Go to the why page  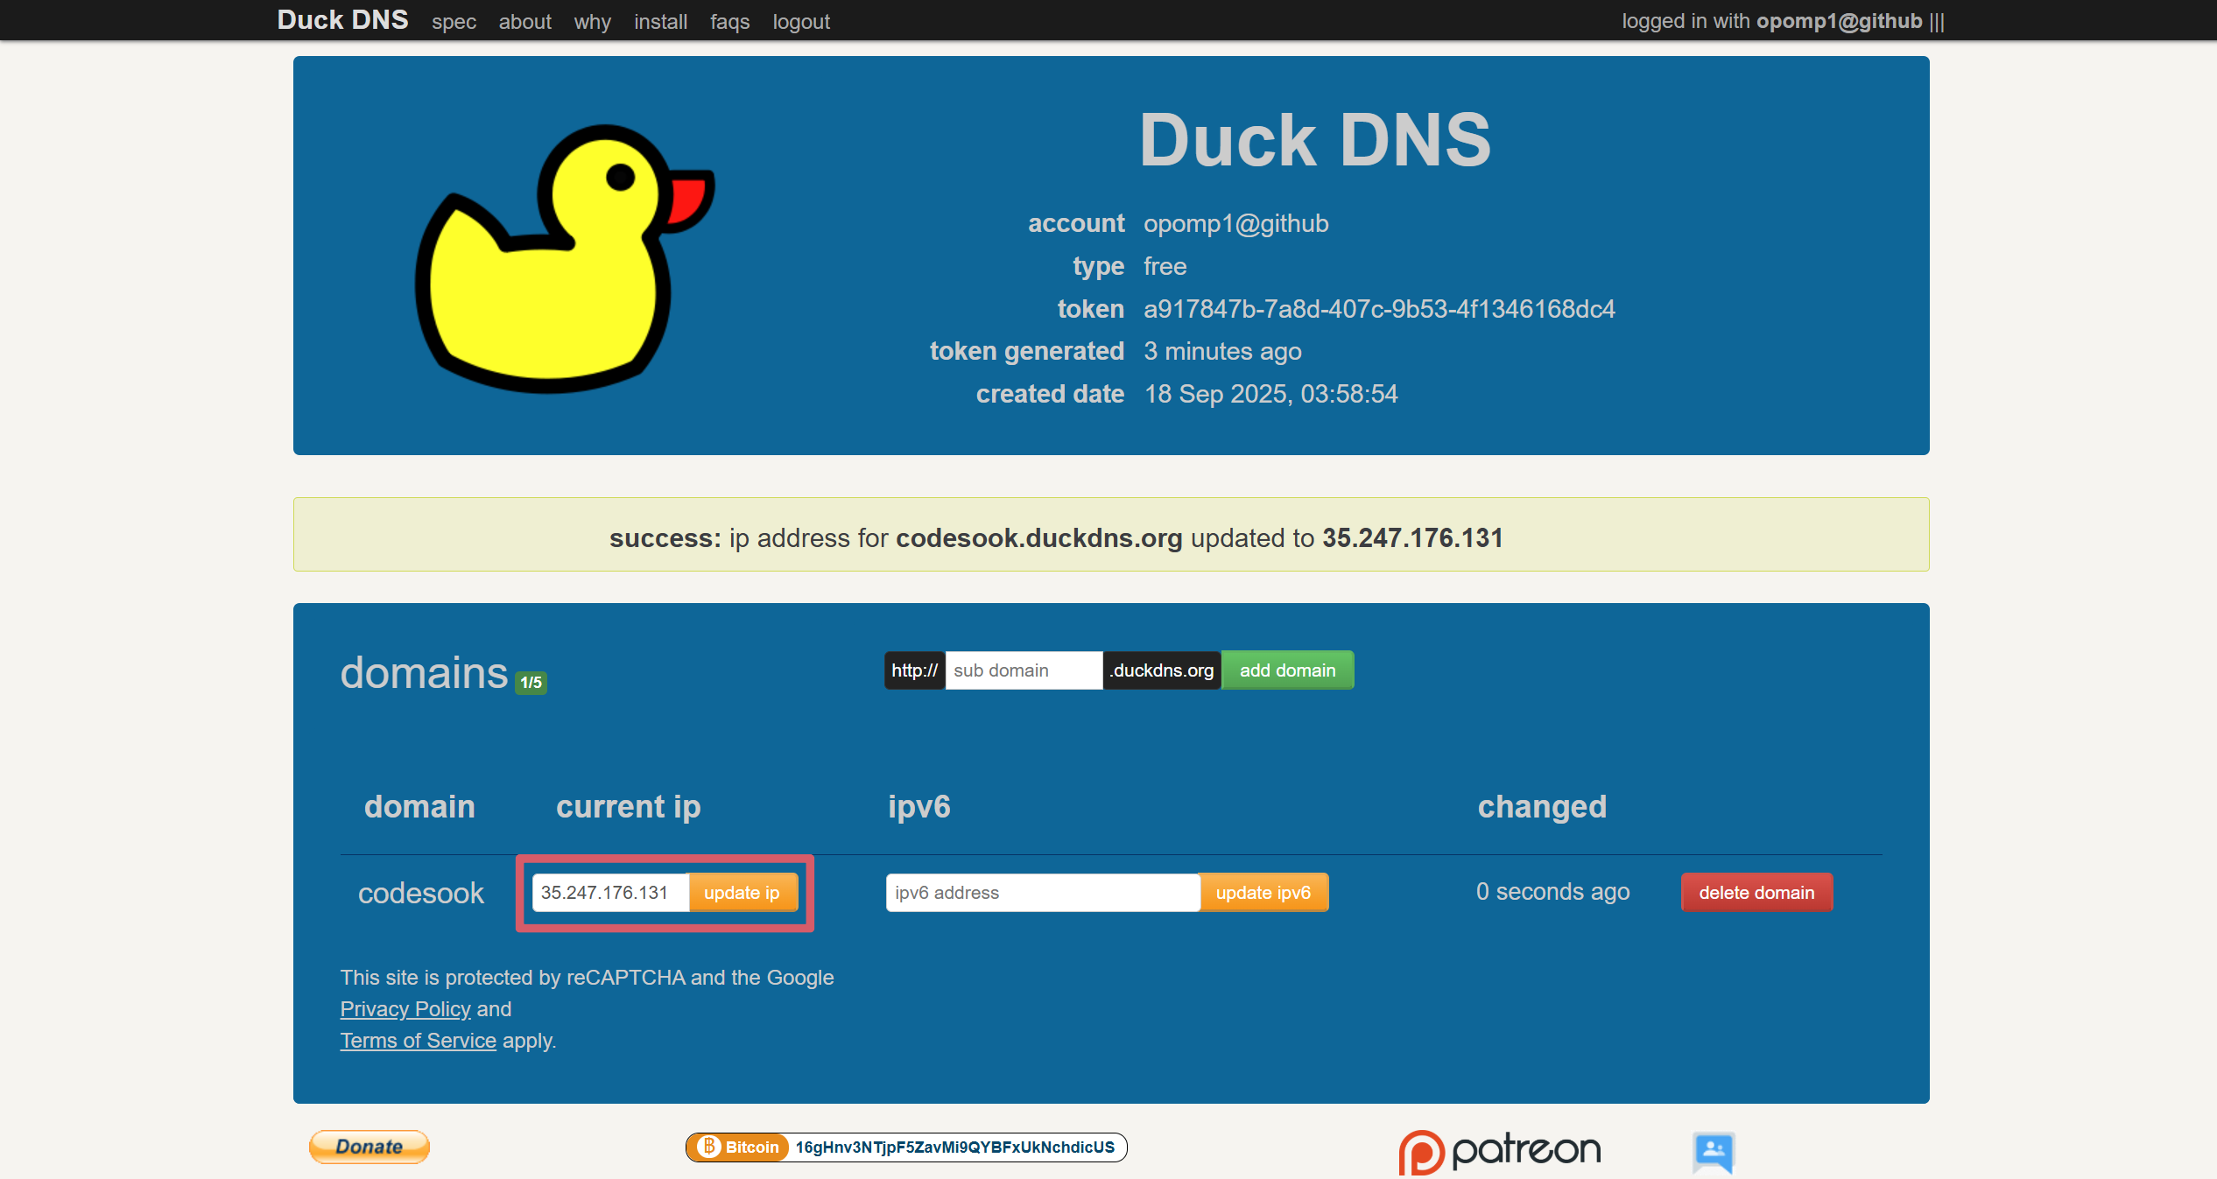pyautogui.click(x=592, y=21)
